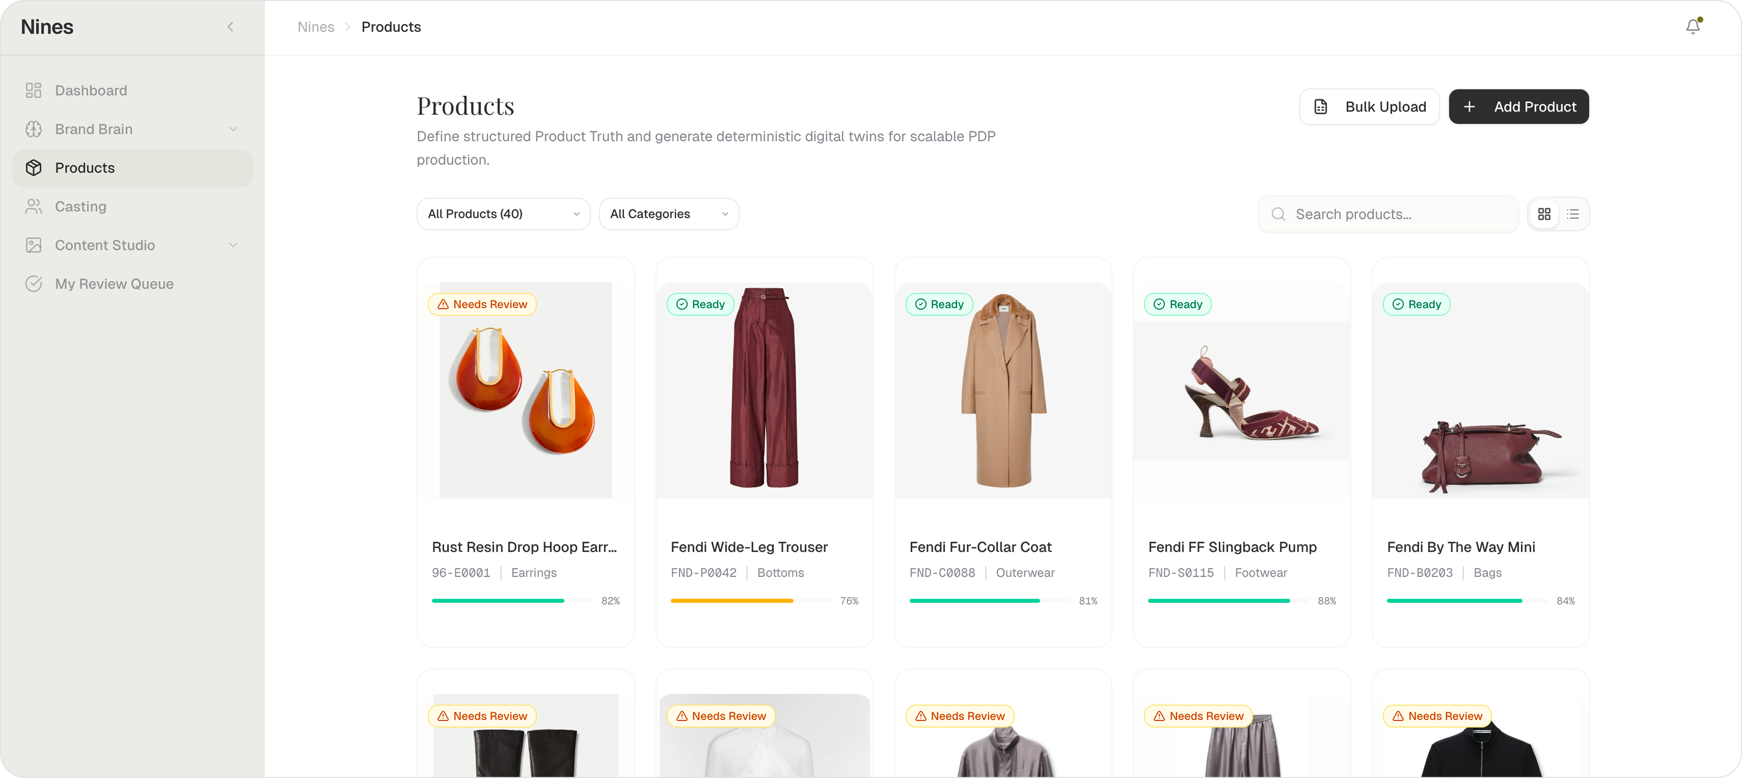
Task: Toggle Needs Review badge on Rust Resin earrings
Action: [x=482, y=304]
